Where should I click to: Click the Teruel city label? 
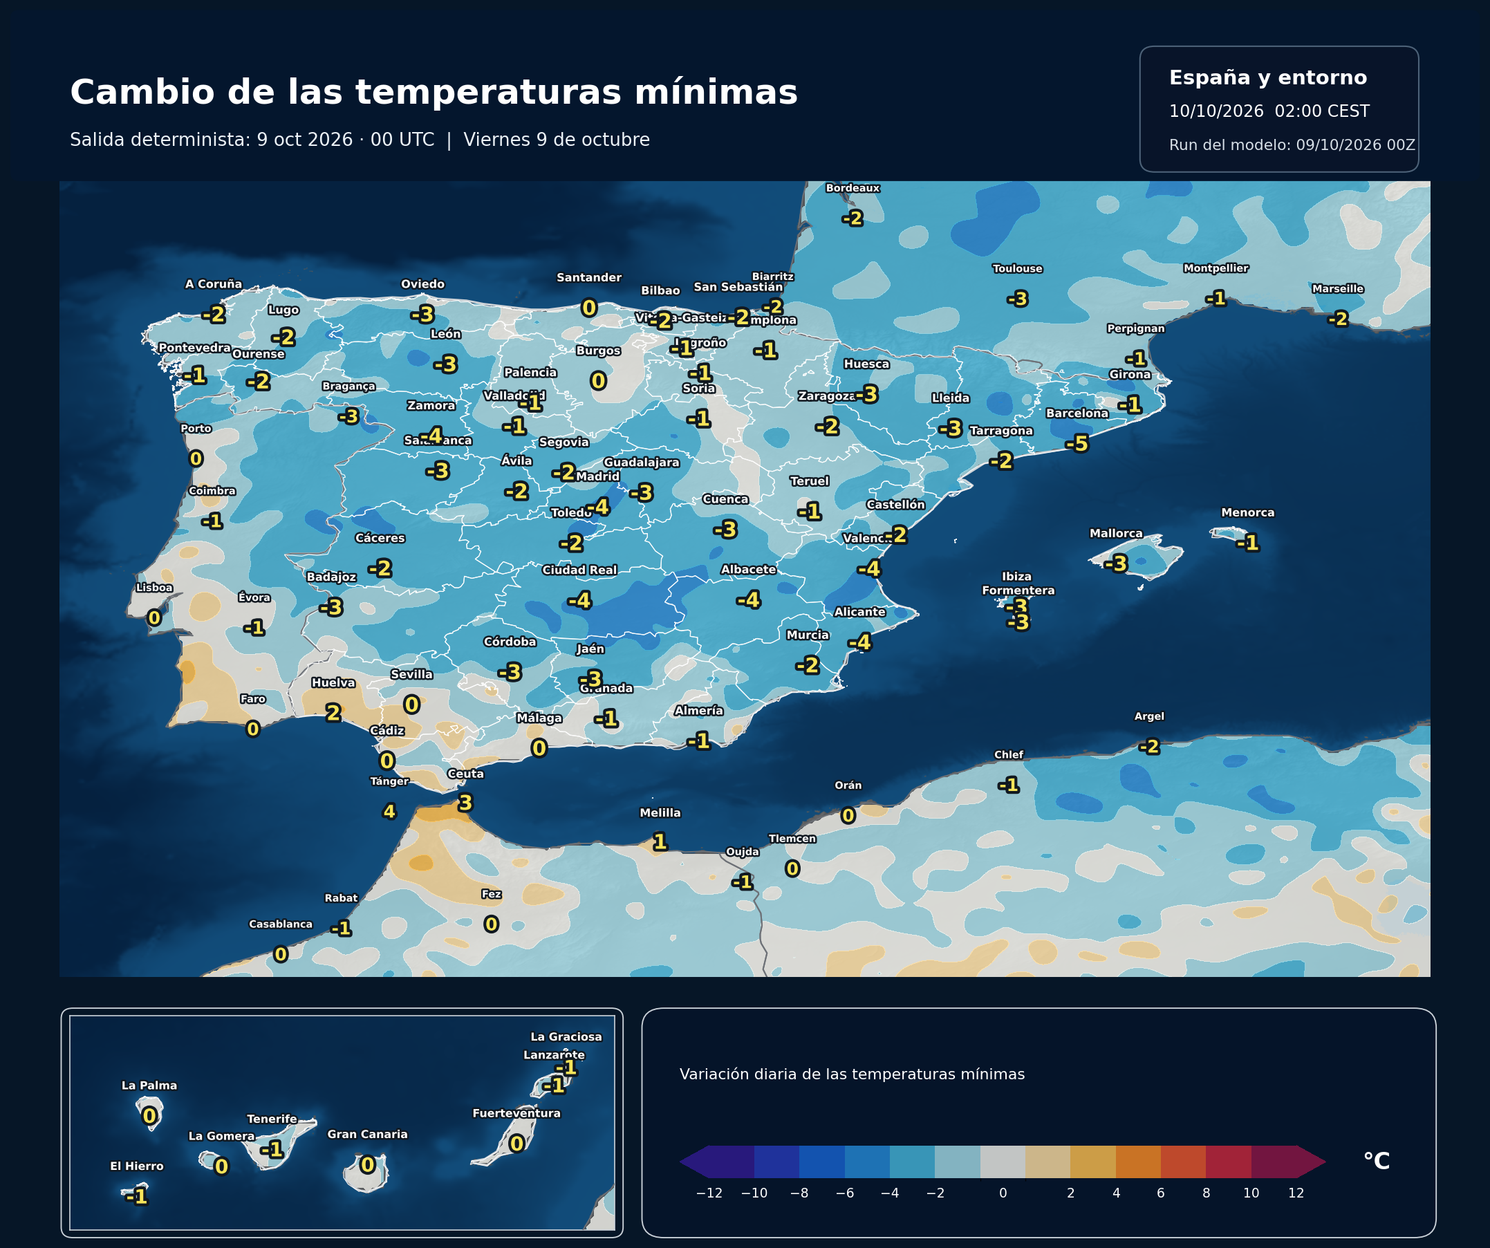pyautogui.click(x=810, y=481)
